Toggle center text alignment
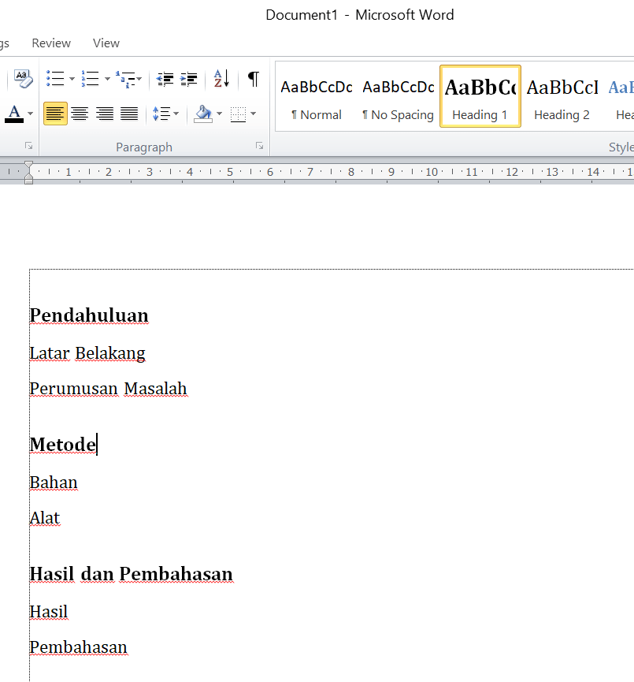This screenshot has height=682, width=634. (80, 114)
